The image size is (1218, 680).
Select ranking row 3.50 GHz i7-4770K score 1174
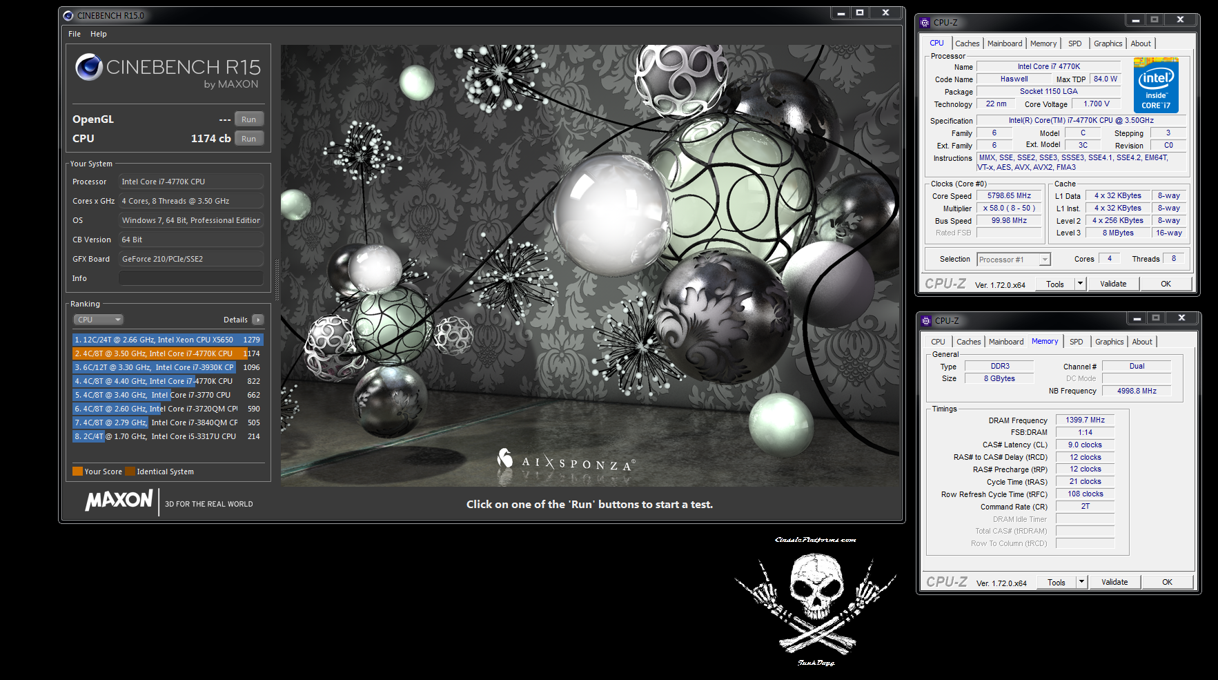click(x=168, y=353)
